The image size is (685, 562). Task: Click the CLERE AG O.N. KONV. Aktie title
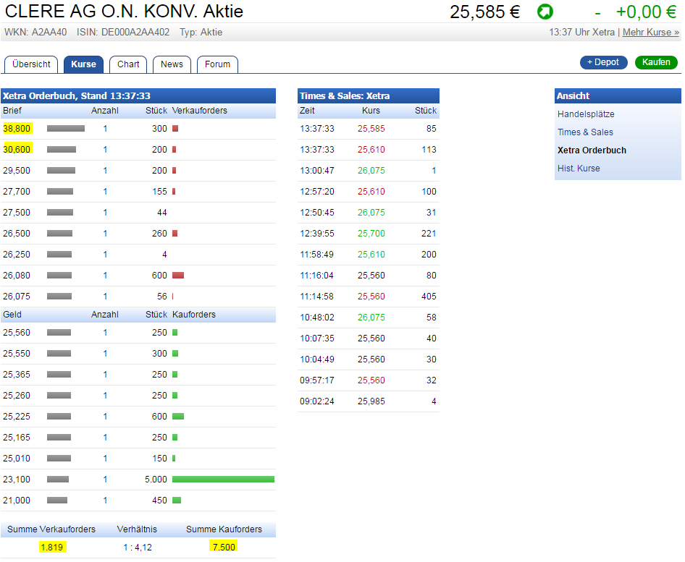(124, 12)
